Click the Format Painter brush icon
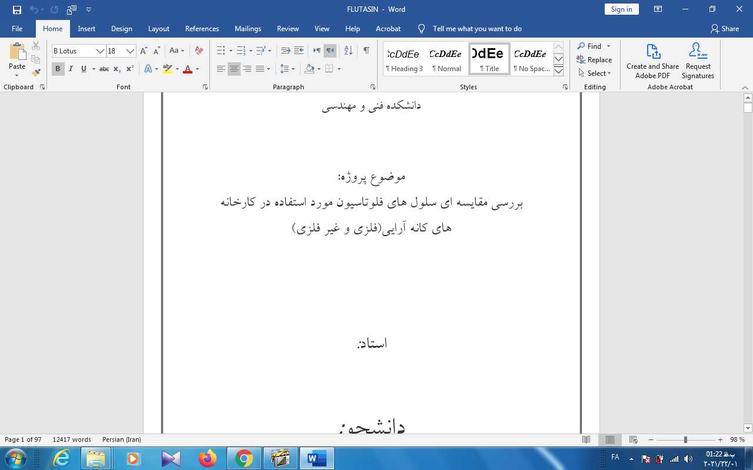This screenshot has height=470, width=753. (x=36, y=73)
